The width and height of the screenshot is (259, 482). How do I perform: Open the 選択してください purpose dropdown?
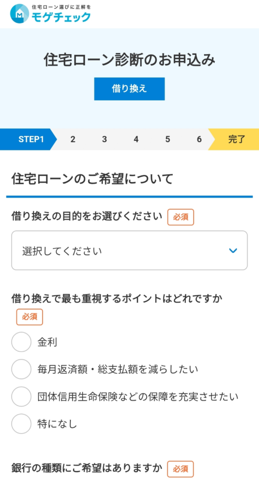click(129, 250)
